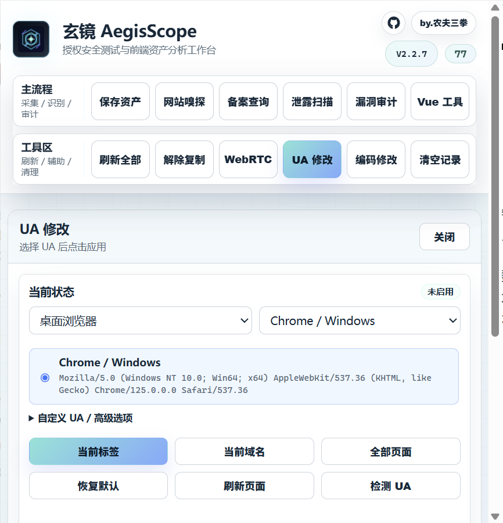Open the Vue 工具 panel
Screen dimensions: 503x523
[x=440, y=102]
